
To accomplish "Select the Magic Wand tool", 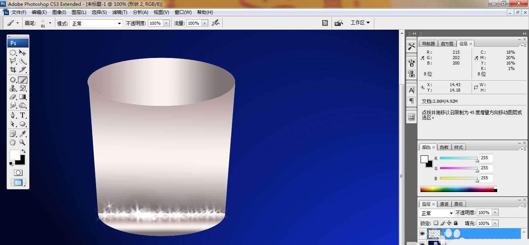I will [23, 61].
